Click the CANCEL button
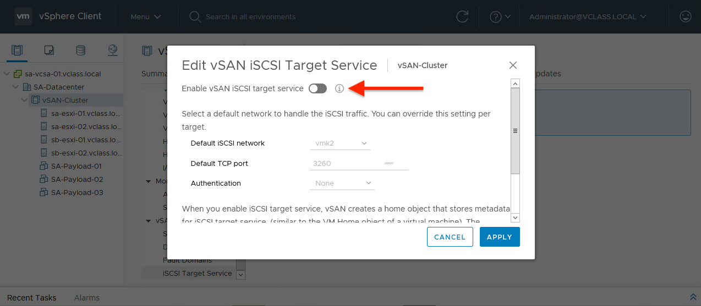701x306 pixels. point(450,237)
